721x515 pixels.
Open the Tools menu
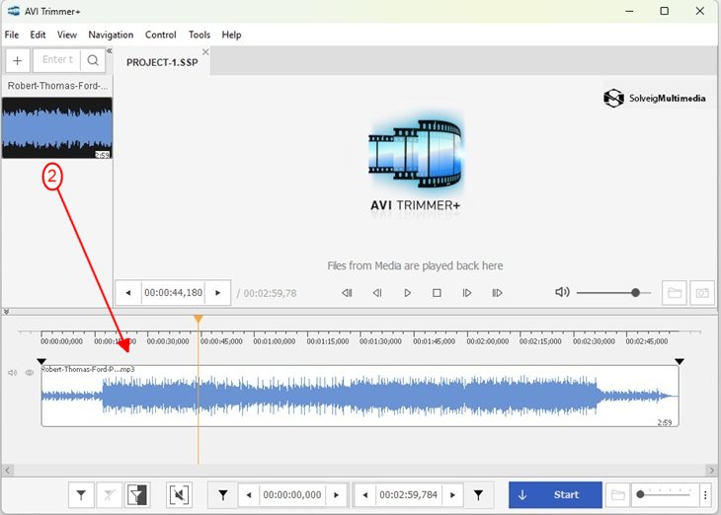coord(200,35)
